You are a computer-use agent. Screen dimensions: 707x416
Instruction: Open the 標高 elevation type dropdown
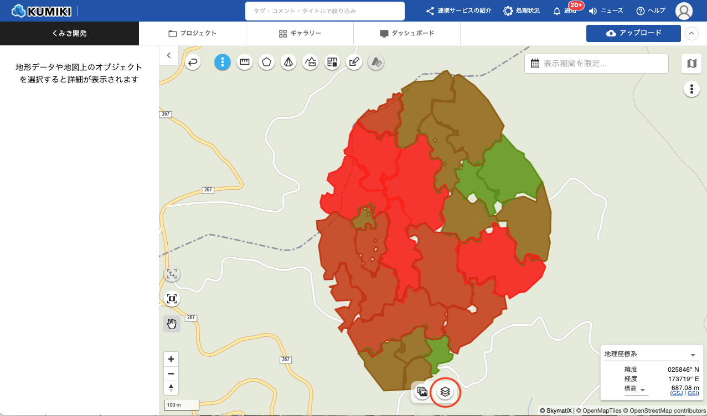(643, 390)
